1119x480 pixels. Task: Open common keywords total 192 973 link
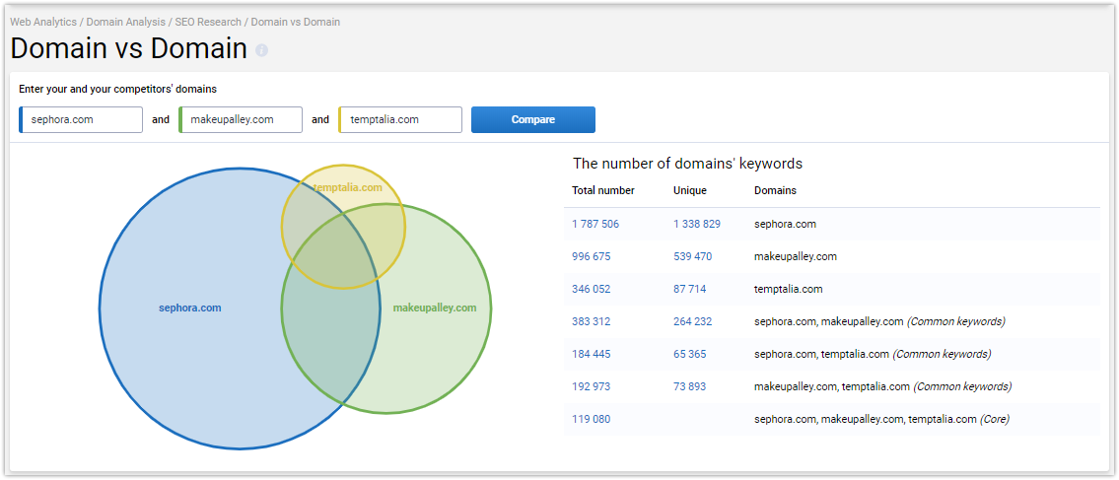pos(591,387)
